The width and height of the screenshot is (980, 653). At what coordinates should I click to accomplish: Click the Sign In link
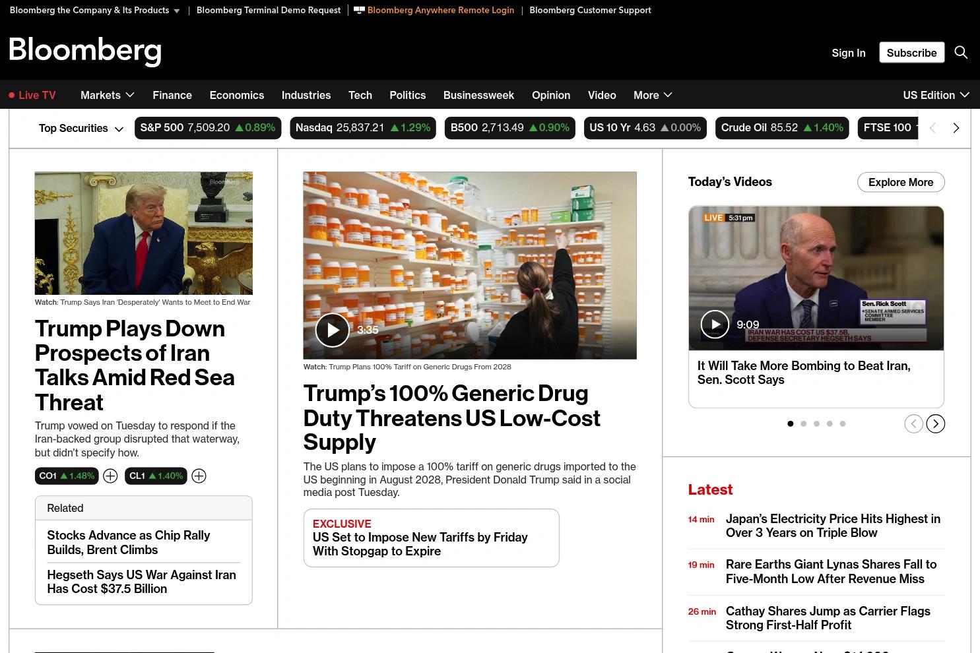pyautogui.click(x=849, y=53)
